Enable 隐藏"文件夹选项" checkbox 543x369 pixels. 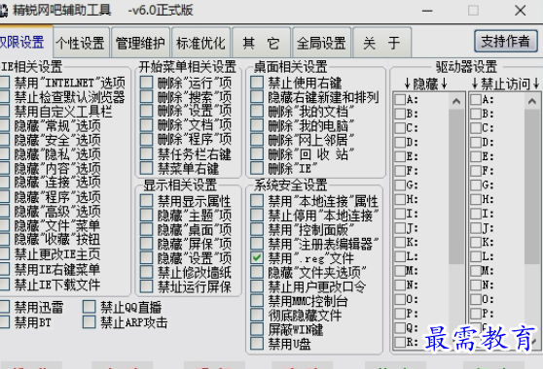[x=257, y=272]
